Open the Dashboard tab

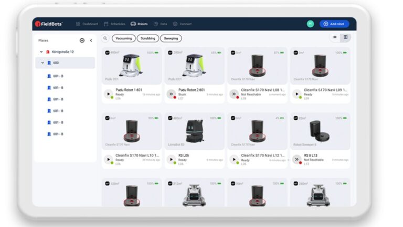click(87, 24)
